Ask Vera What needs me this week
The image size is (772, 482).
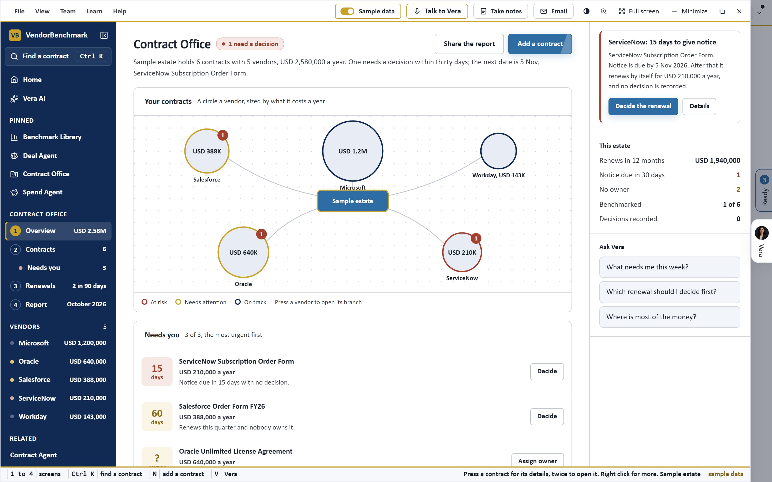click(x=670, y=267)
